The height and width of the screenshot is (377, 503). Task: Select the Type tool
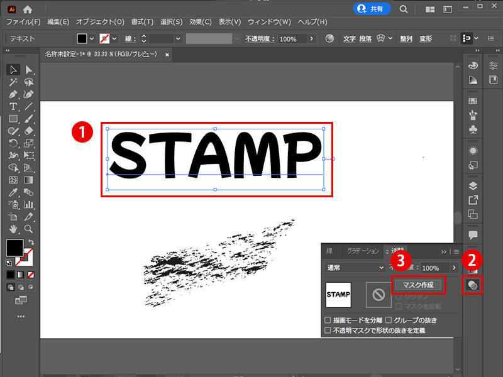tap(13, 105)
